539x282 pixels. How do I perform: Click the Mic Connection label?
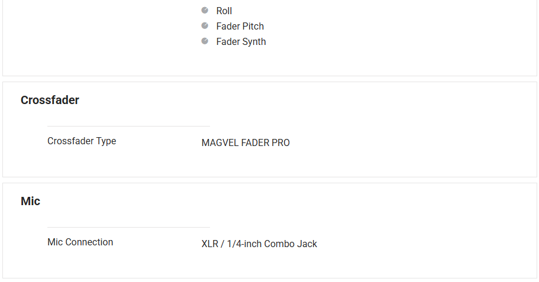tap(80, 242)
